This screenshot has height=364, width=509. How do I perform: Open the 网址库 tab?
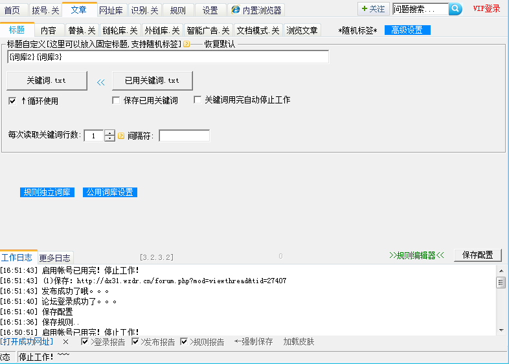pos(111,10)
